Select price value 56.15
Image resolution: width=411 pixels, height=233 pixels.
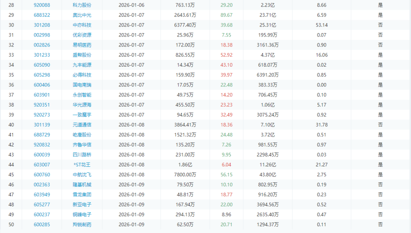(x=226, y=174)
